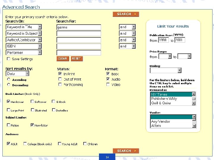
Task: Select Quill & Quire in Reviewed in list
Action: 171,103
